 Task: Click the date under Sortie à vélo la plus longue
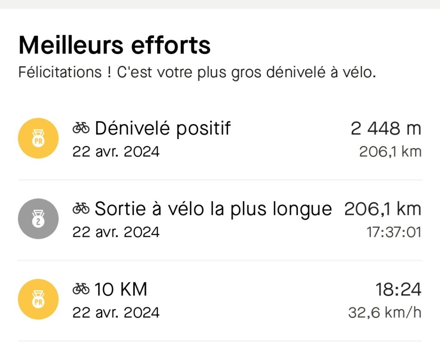[116, 232]
